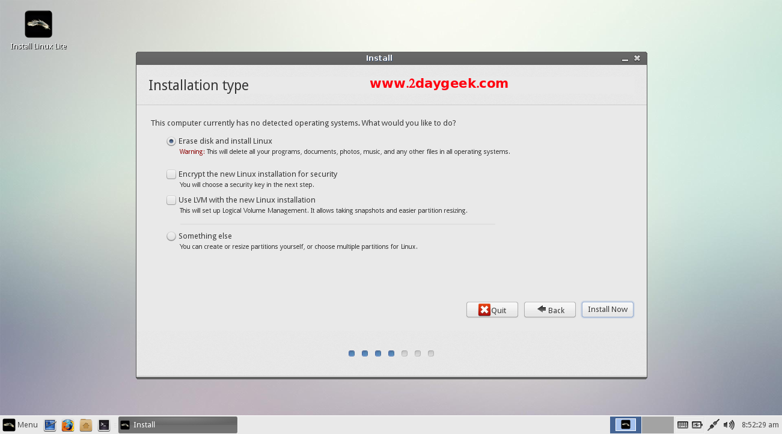Select Erase disk and install Linux option
782x434 pixels.
coord(171,141)
